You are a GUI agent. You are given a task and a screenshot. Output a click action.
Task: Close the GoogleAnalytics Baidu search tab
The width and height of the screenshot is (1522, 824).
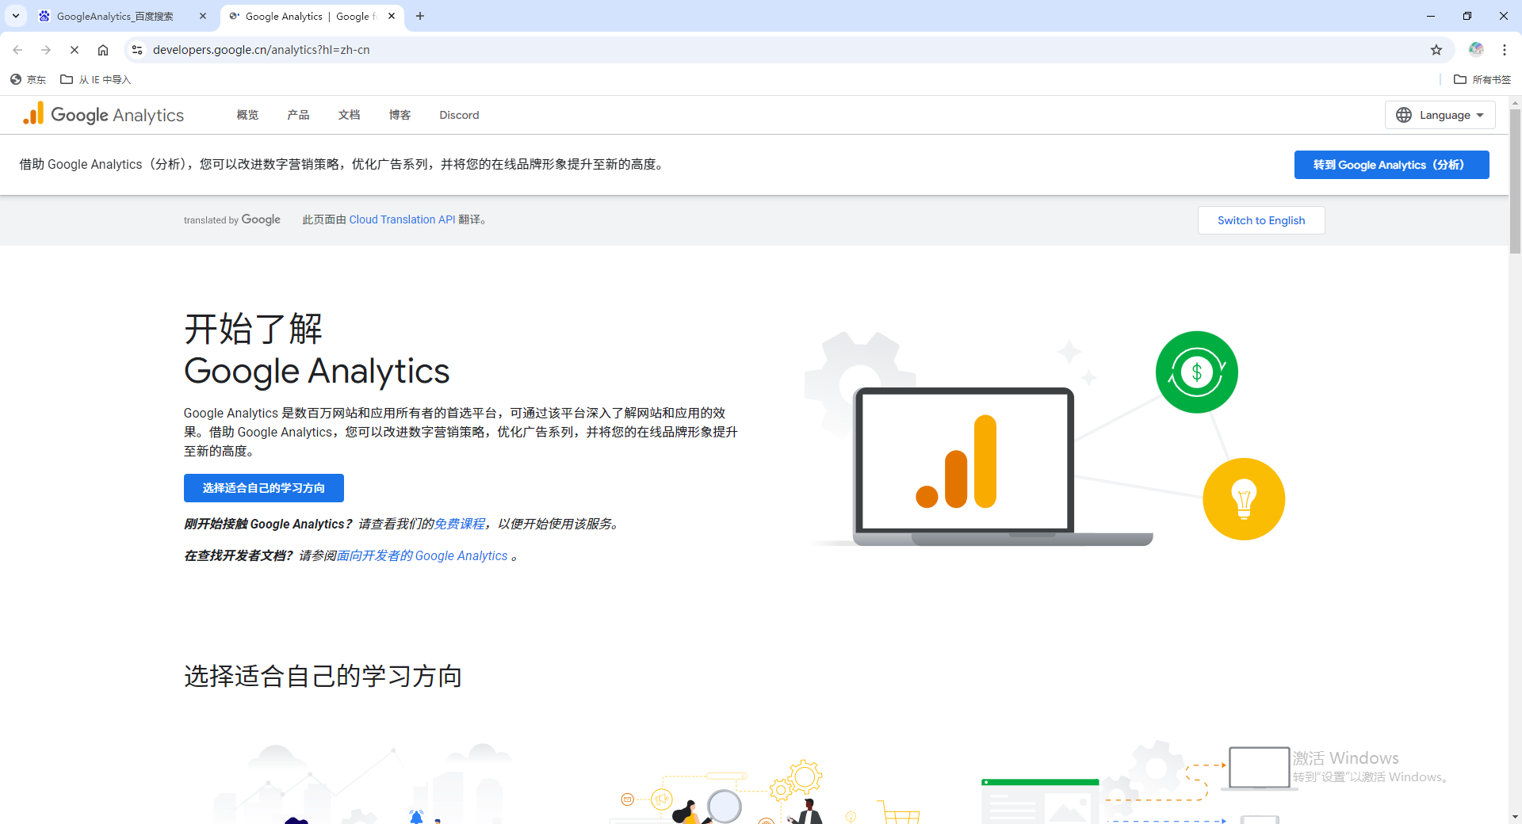pyautogui.click(x=203, y=16)
